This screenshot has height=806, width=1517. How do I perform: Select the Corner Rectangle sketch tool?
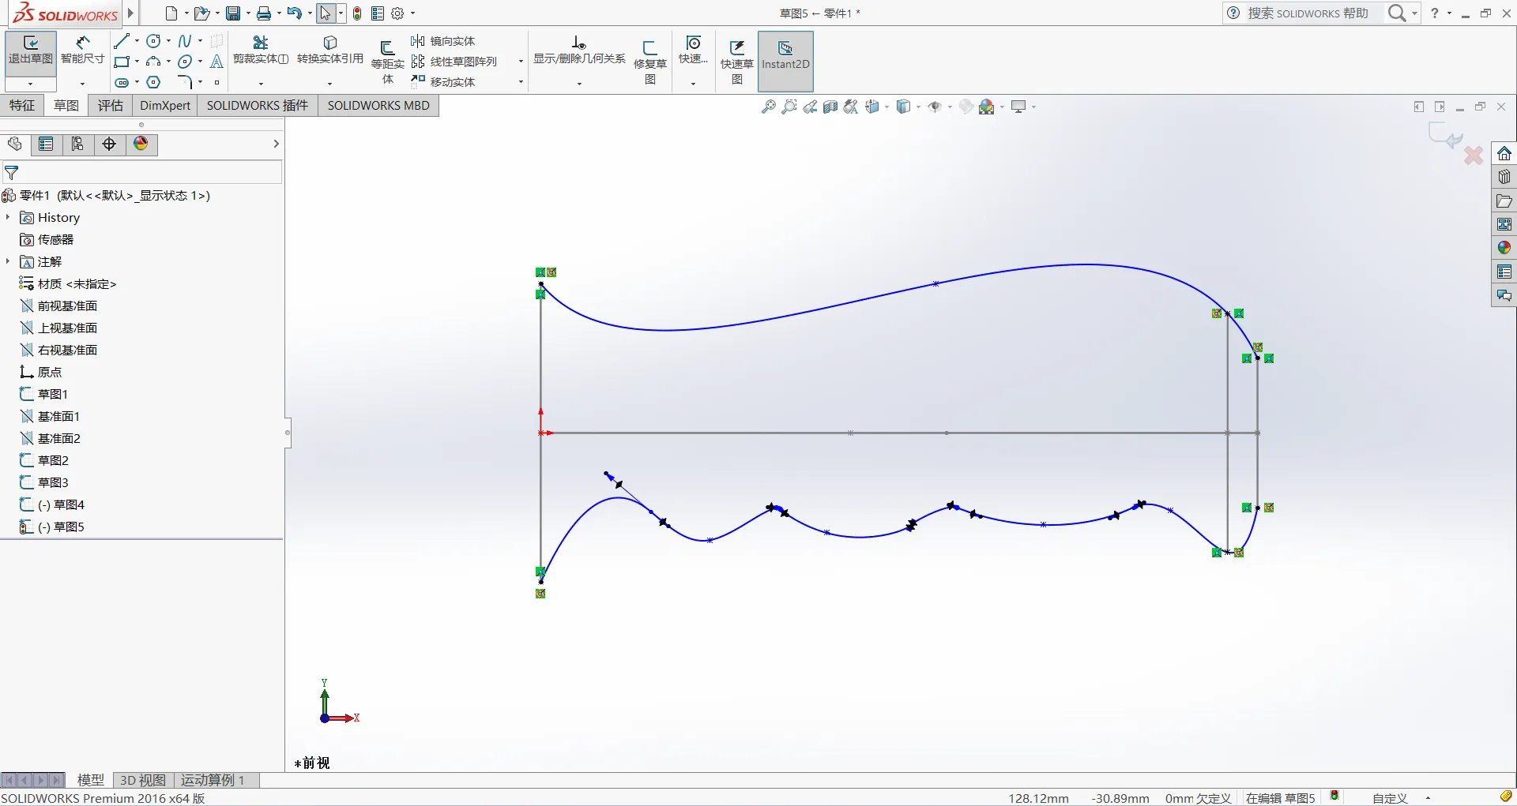[121, 62]
